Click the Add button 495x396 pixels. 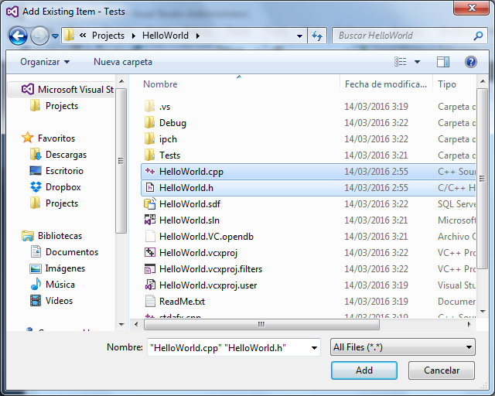tap(364, 370)
